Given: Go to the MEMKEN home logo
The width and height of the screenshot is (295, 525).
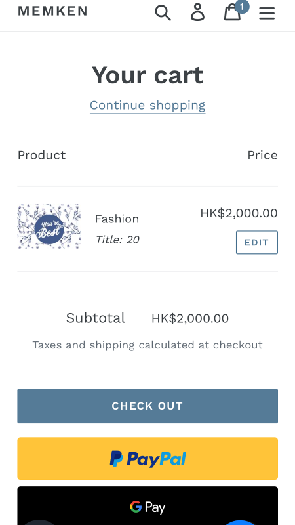Looking at the screenshot, I should pos(52,11).
